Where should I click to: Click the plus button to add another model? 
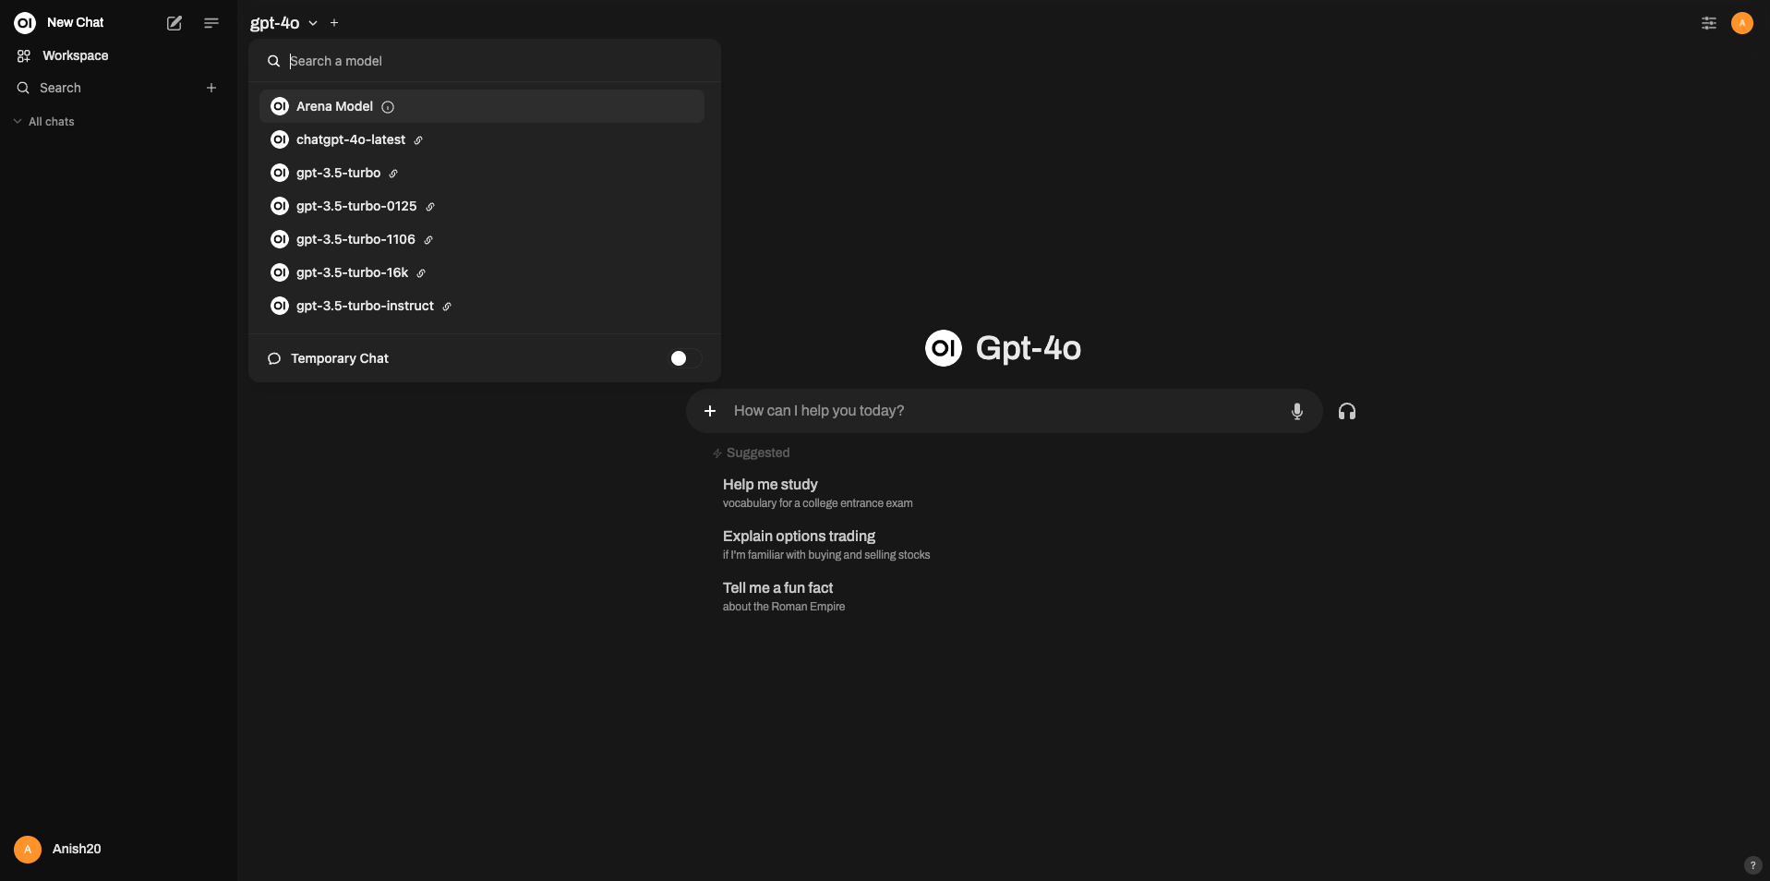tap(334, 22)
